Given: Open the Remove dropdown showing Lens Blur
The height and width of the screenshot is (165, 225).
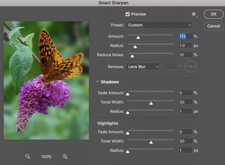Looking at the screenshot, I should [x=143, y=67].
